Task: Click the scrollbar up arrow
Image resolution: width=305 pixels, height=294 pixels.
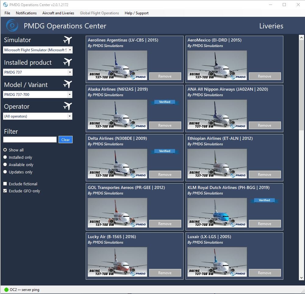Action: point(301,38)
